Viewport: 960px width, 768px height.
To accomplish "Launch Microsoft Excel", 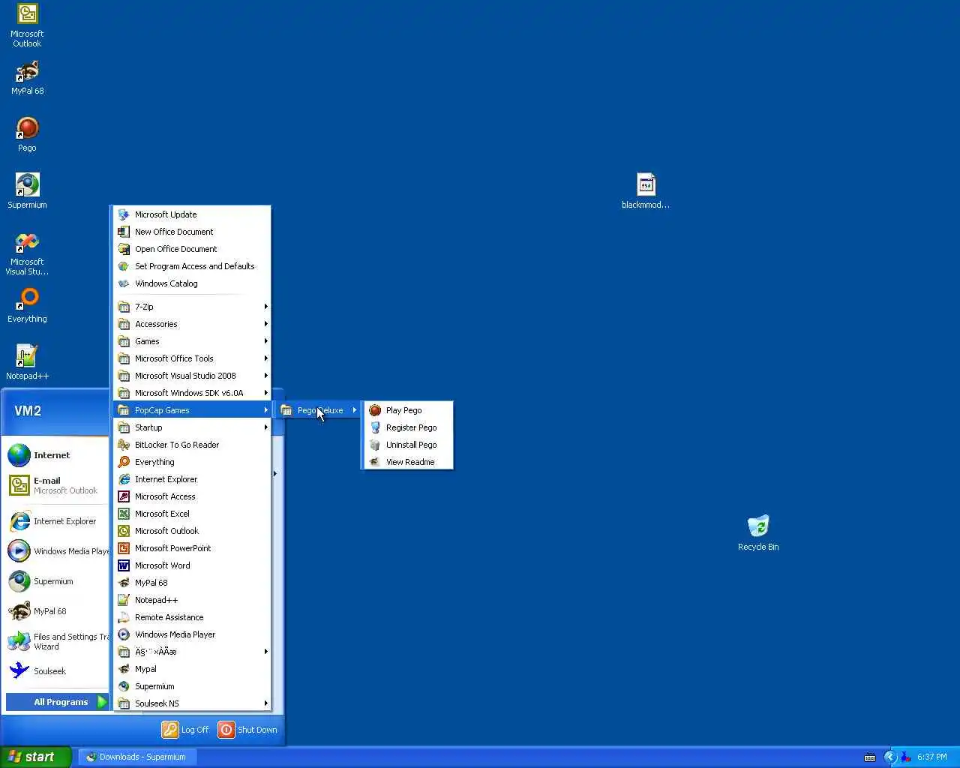I will 192,514.
